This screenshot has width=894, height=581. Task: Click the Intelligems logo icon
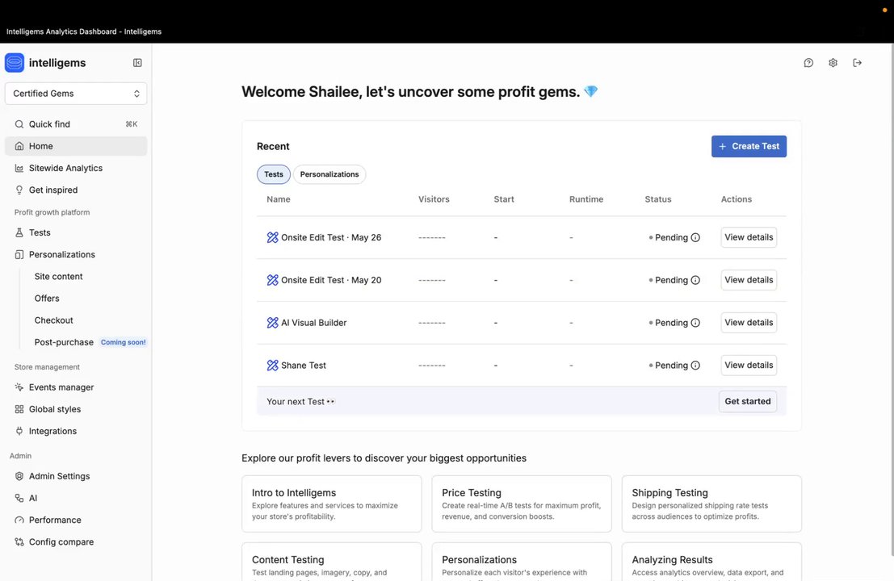[15, 63]
